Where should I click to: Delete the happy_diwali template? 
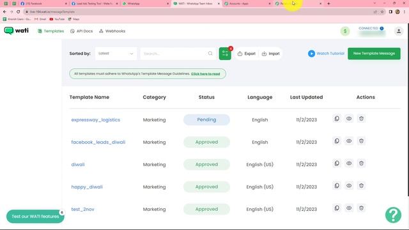[x=361, y=186]
